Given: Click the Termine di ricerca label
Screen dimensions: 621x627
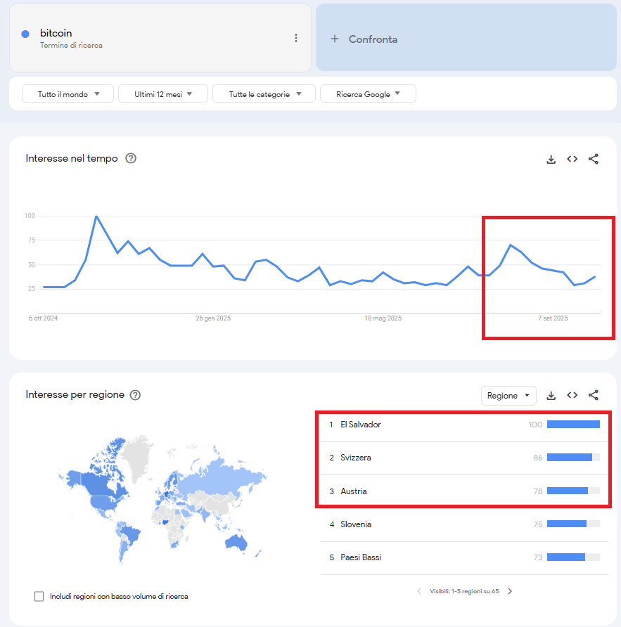Looking at the screenshot, I should coord(71,45).
